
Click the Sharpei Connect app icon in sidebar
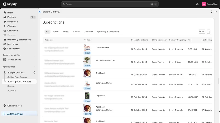(4, 72)
